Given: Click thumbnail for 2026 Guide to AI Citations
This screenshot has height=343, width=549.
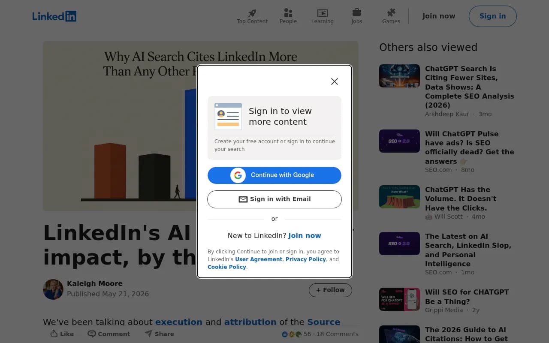Looking at the screenshot, I should click(399, 334).
